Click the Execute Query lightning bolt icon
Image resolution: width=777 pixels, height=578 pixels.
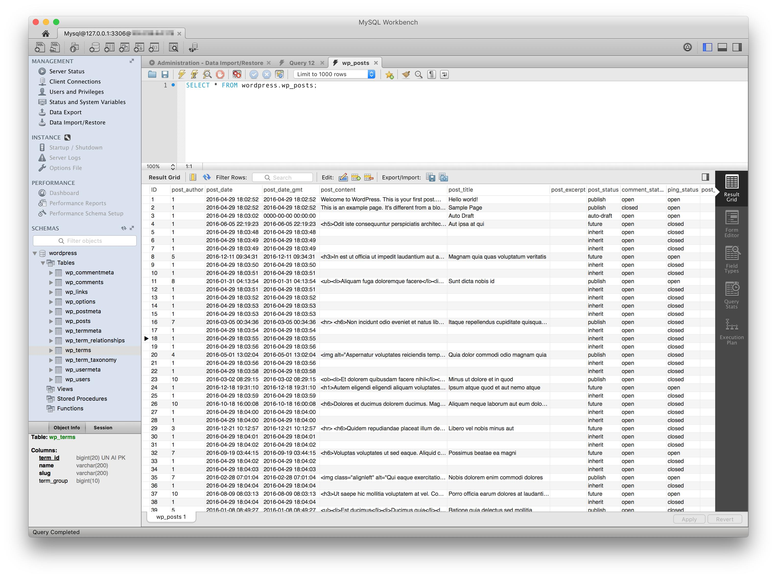tap(182, 74)
